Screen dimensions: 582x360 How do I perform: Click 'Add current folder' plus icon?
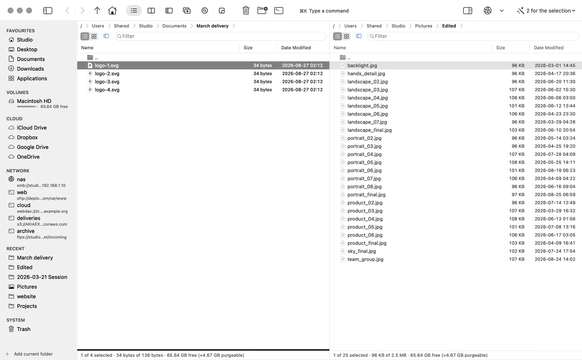tap(7, 354)
